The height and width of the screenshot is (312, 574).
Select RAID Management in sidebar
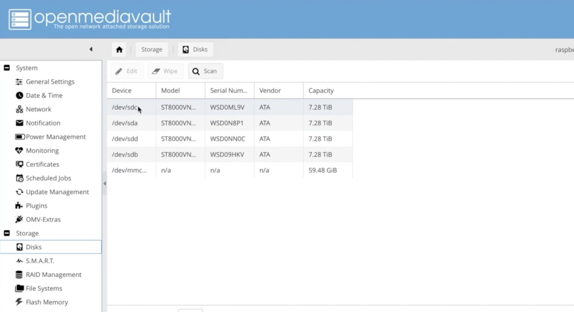53,275
